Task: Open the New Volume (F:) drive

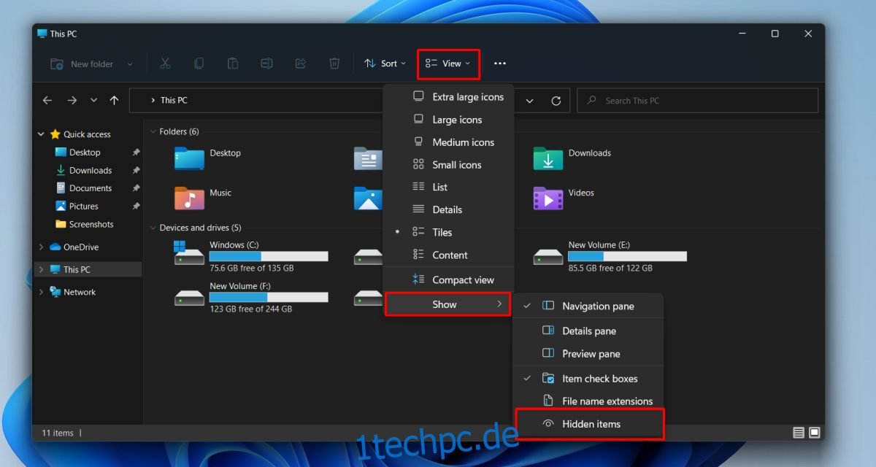Action: pos(251,297)
